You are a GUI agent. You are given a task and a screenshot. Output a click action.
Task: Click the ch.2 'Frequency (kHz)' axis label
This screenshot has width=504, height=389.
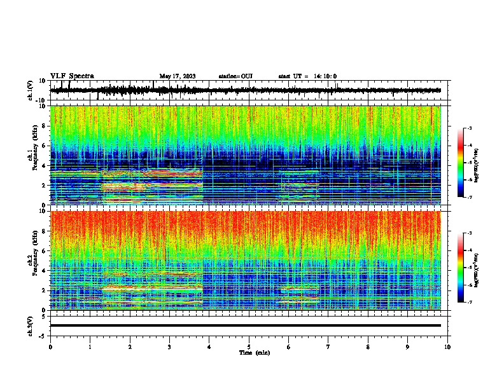[x=35, y=253]
